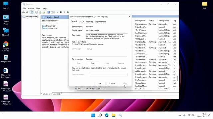Open Google Chrome desktop shortcut
This screenshot has width=213, height=119.
pos(6,46)
